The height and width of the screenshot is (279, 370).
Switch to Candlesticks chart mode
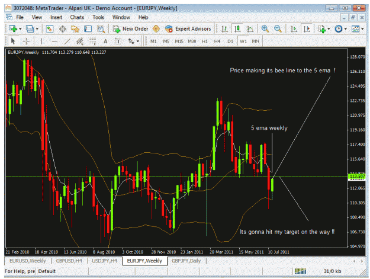point(237,29)
